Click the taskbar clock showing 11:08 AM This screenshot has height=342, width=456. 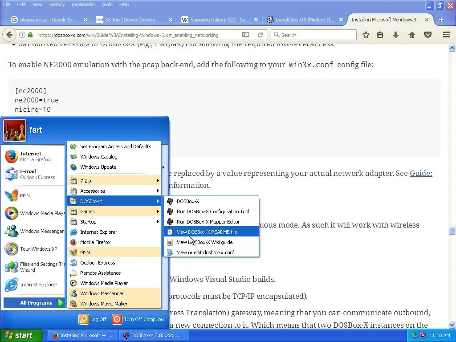(x=440, y=335)
